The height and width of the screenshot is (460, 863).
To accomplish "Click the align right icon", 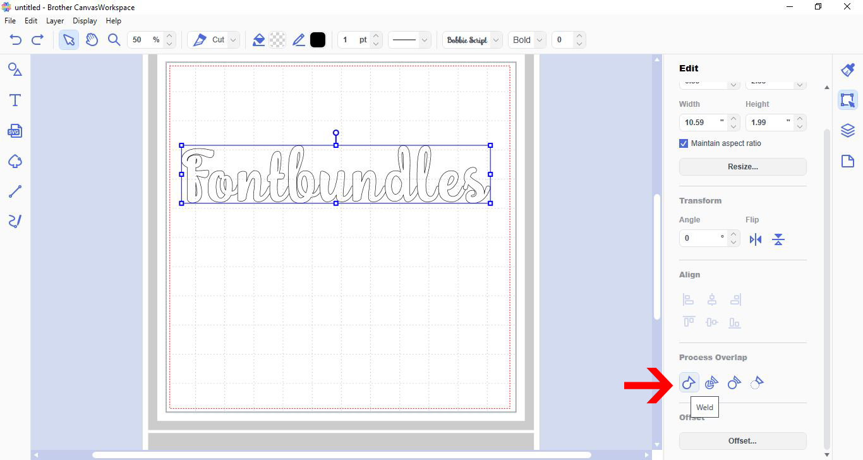I will tap(735, 300).
